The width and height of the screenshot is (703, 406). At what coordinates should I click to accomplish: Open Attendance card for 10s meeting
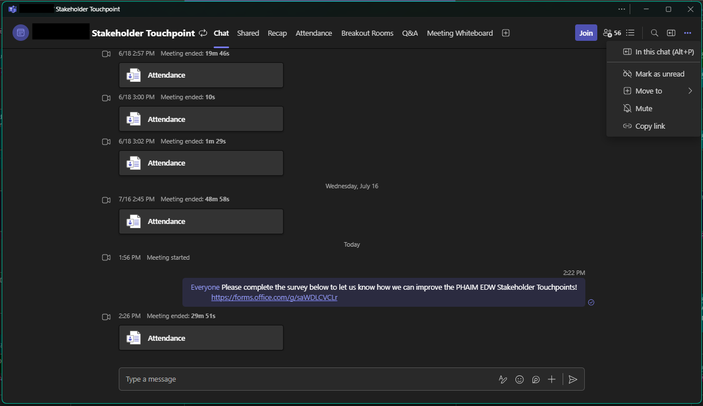(201, 119)
